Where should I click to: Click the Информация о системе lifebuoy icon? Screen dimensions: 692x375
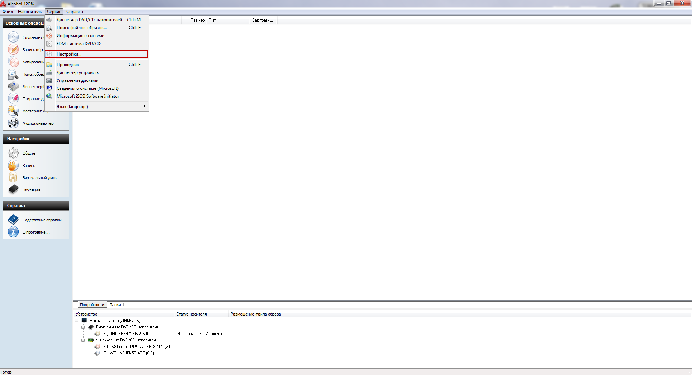[x=49, y=36]
